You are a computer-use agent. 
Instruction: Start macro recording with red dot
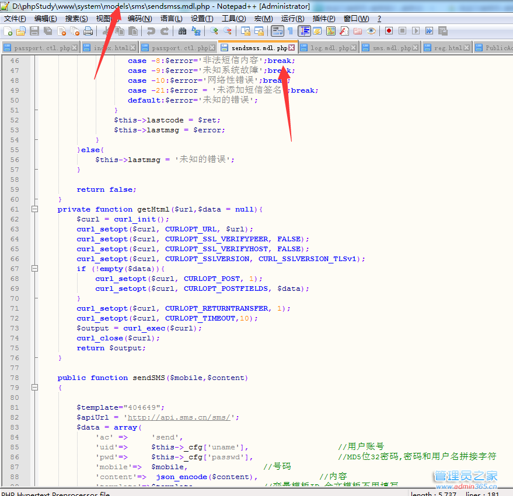[x=389, y=31]
